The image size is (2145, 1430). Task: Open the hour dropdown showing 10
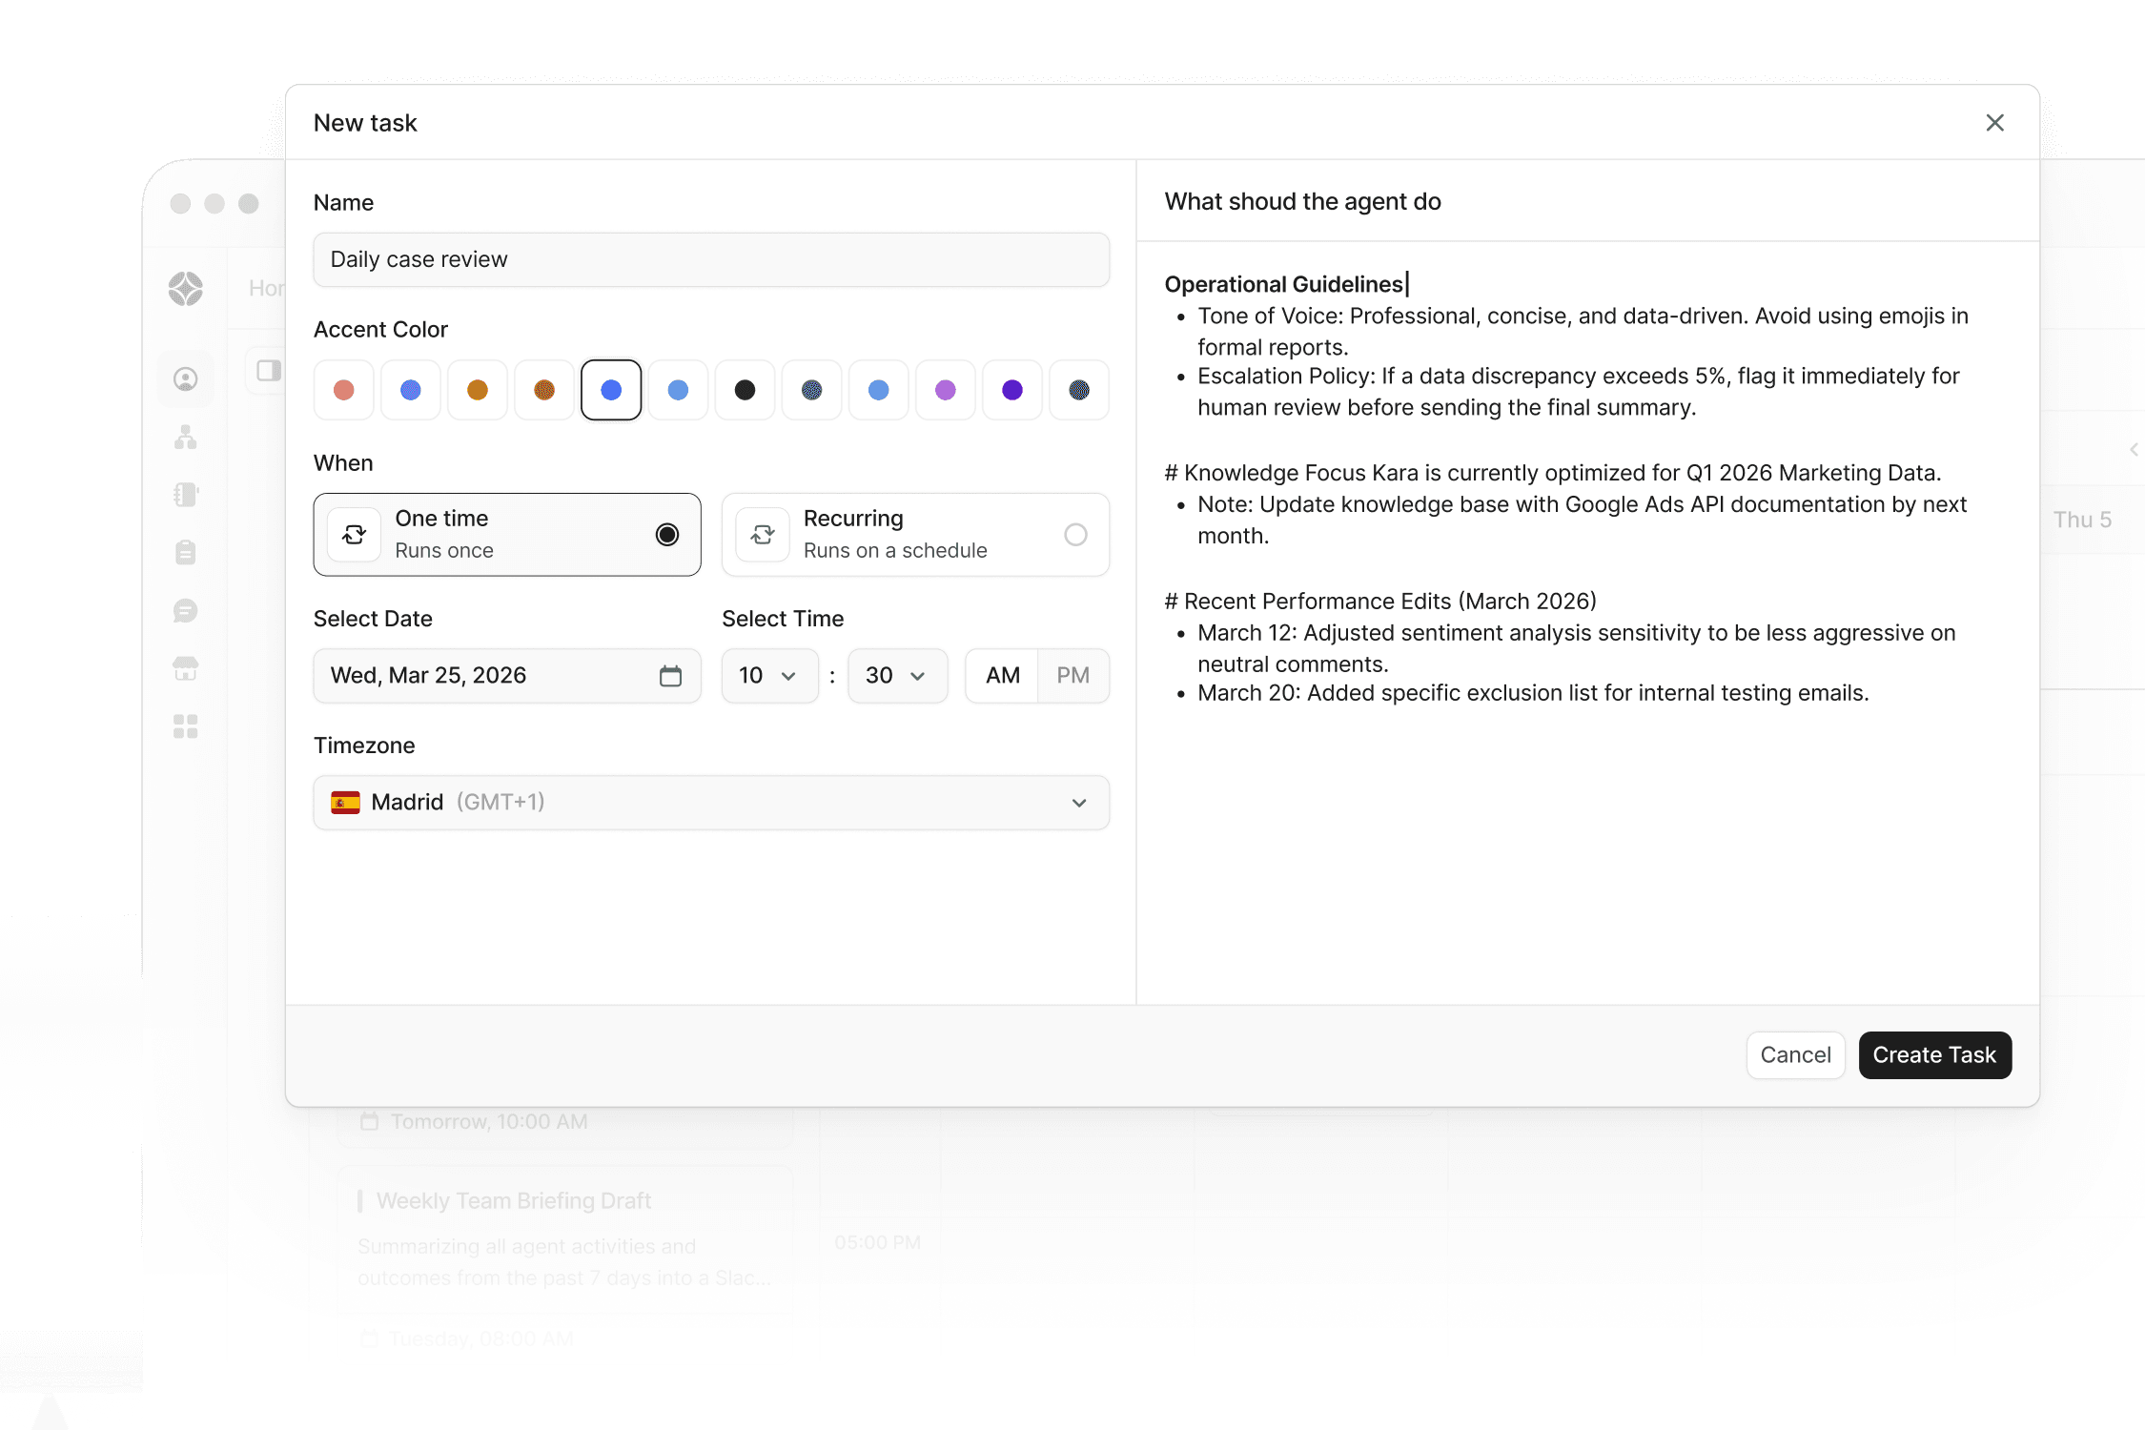point(770,676)
